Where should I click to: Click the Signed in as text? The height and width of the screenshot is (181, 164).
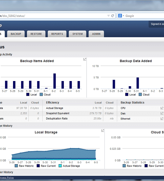tap(158, 24)
